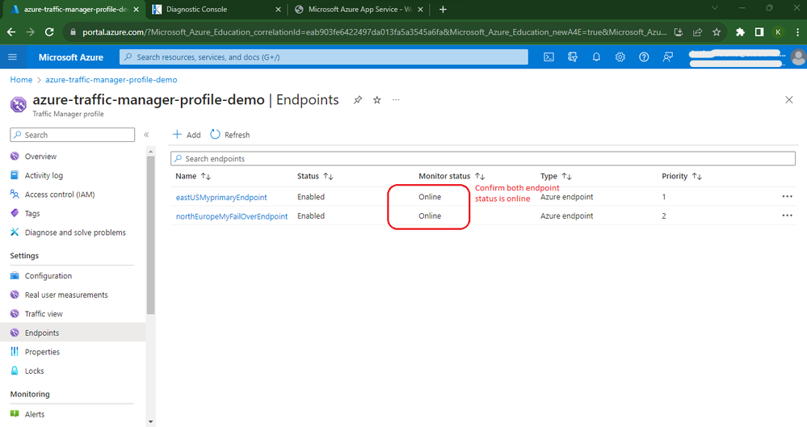Close the Endpoints blade with X
This screenshot has width=807, height=427.
click(x=789, y=100)
